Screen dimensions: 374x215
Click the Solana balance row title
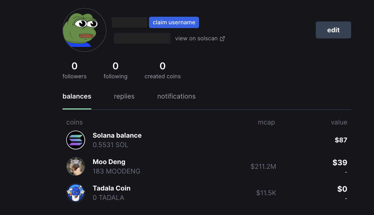coord(117,136)
